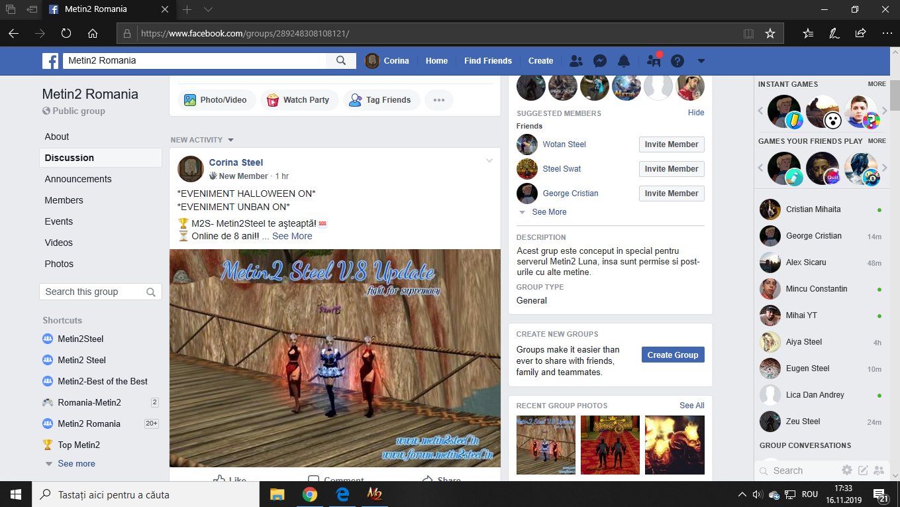The height and width of the screenshot is (507, 900).
Task: Open a new browser tab
Action: click(187, 10)
